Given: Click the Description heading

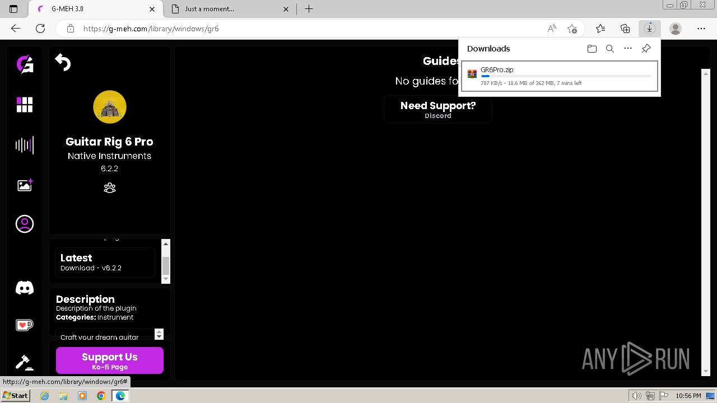Looking at the screenshot, I should pos(85,299).
